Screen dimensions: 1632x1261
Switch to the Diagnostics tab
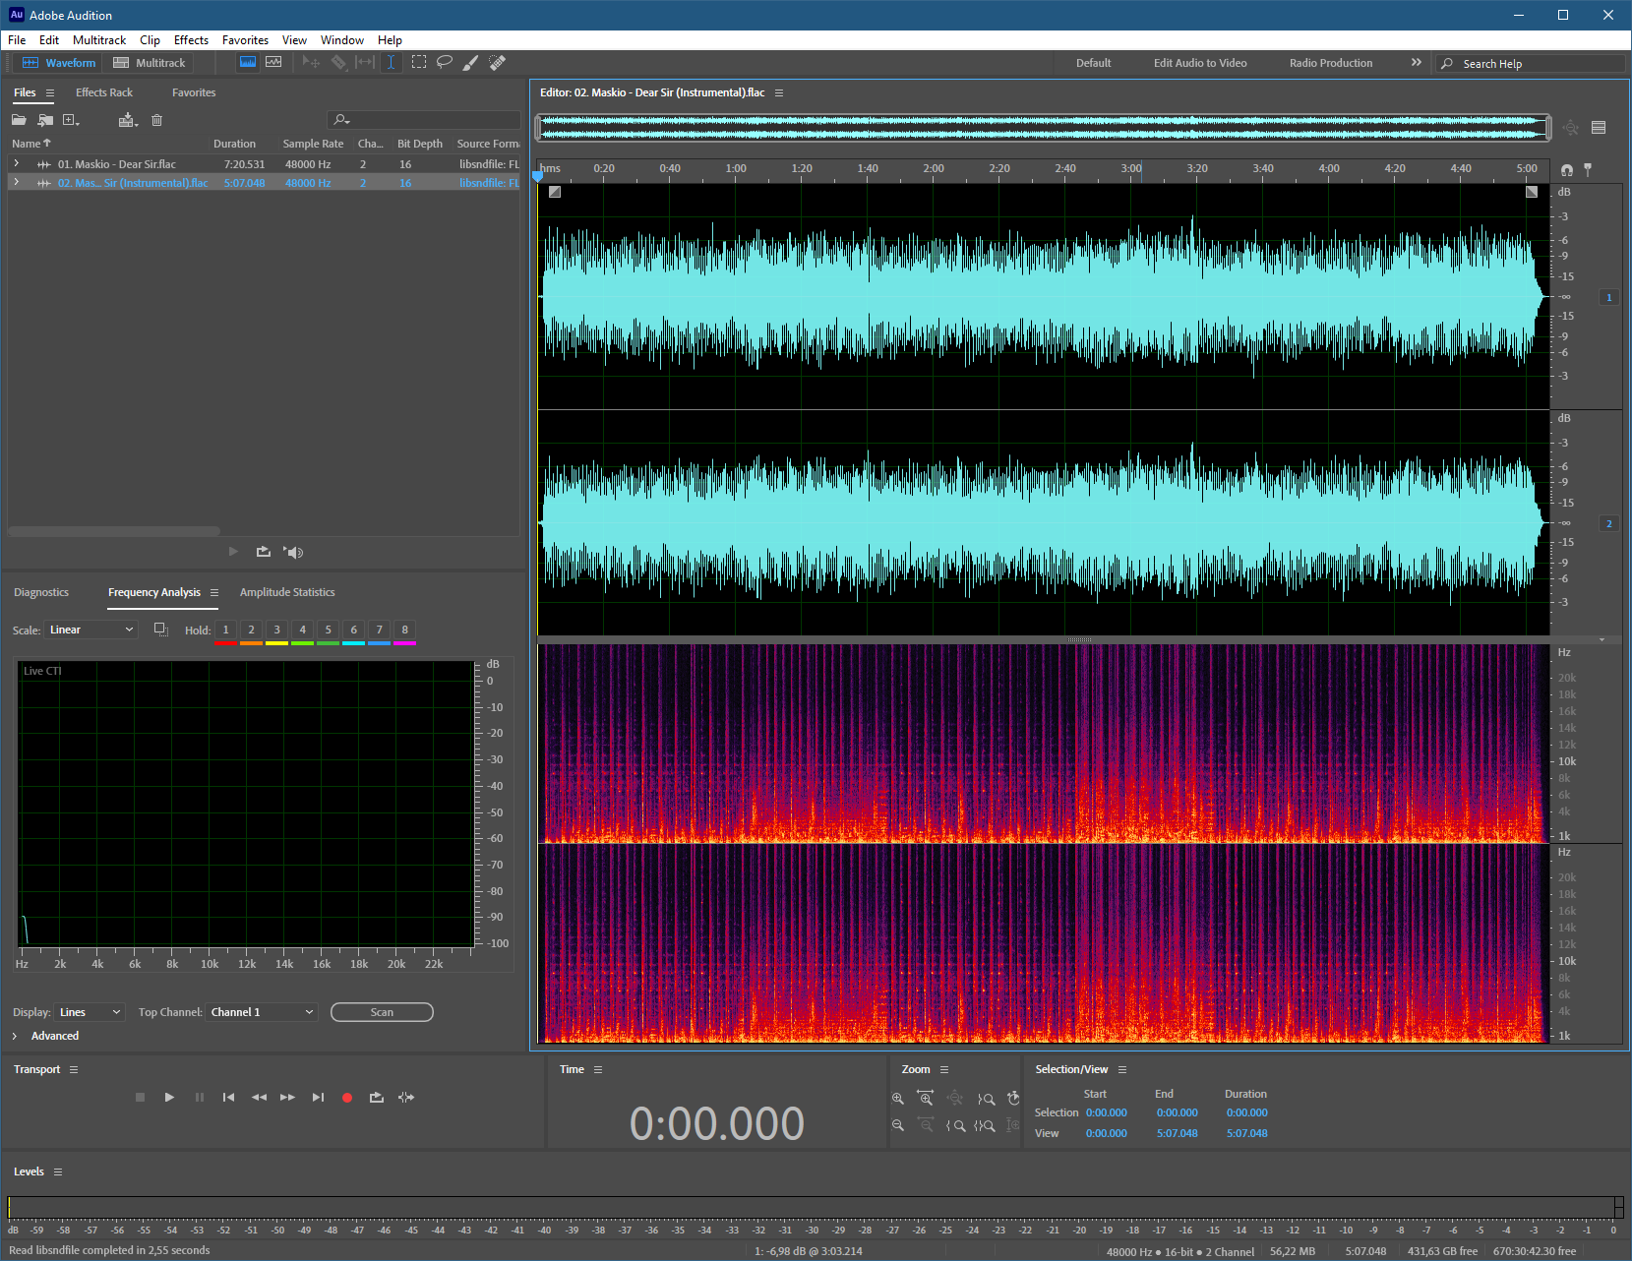[41, 592]
